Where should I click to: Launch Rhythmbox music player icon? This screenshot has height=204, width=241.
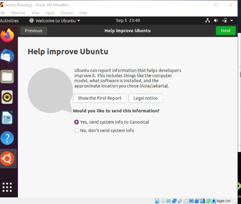click(x=7, y=97)
